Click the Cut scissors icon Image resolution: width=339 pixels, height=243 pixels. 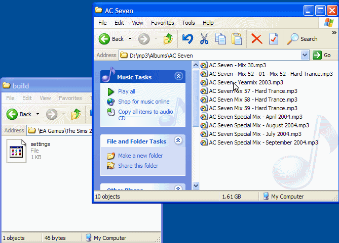point(204,39)
